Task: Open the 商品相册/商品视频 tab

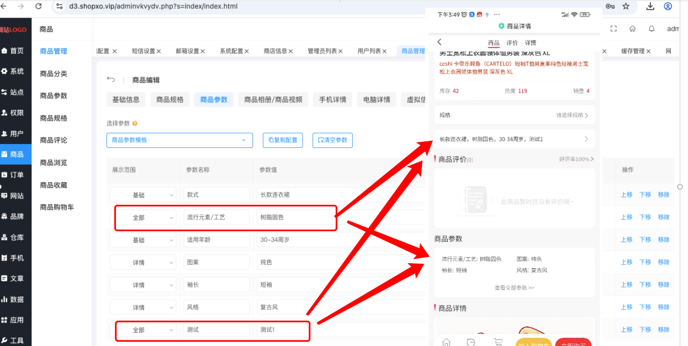Action: [x=273, y=100]
